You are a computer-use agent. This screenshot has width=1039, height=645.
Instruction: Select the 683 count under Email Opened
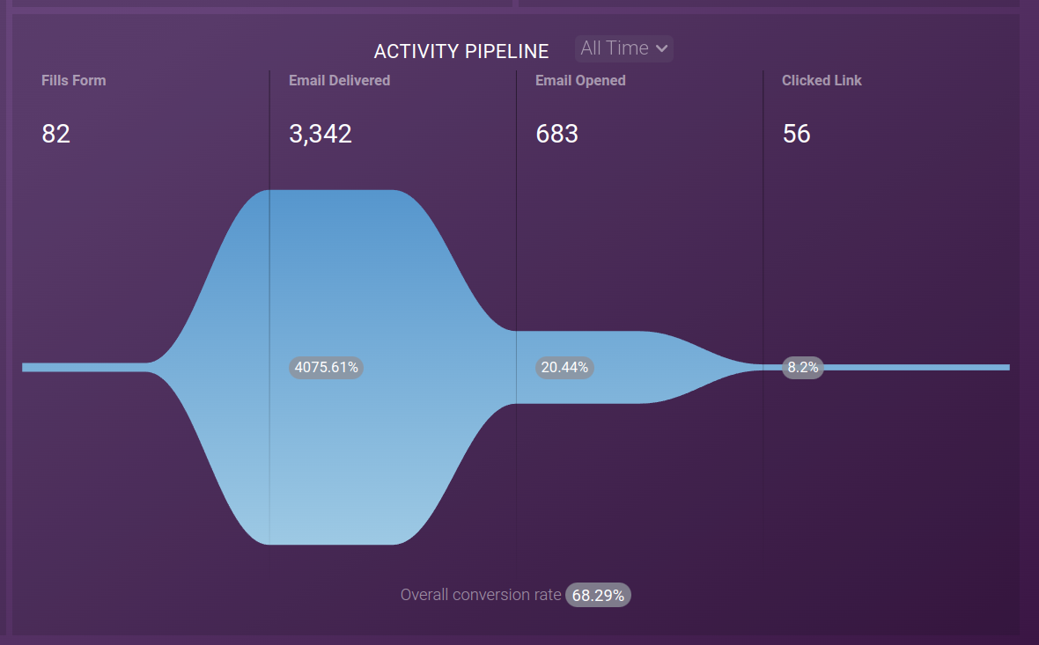click(x=556, y=134)
